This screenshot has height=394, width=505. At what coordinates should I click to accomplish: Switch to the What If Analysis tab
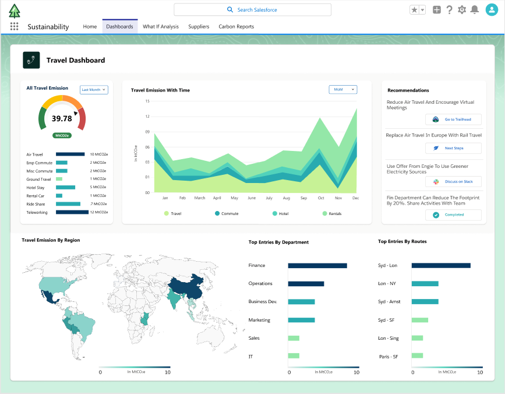pyautogui.click(x=161, y=26)
